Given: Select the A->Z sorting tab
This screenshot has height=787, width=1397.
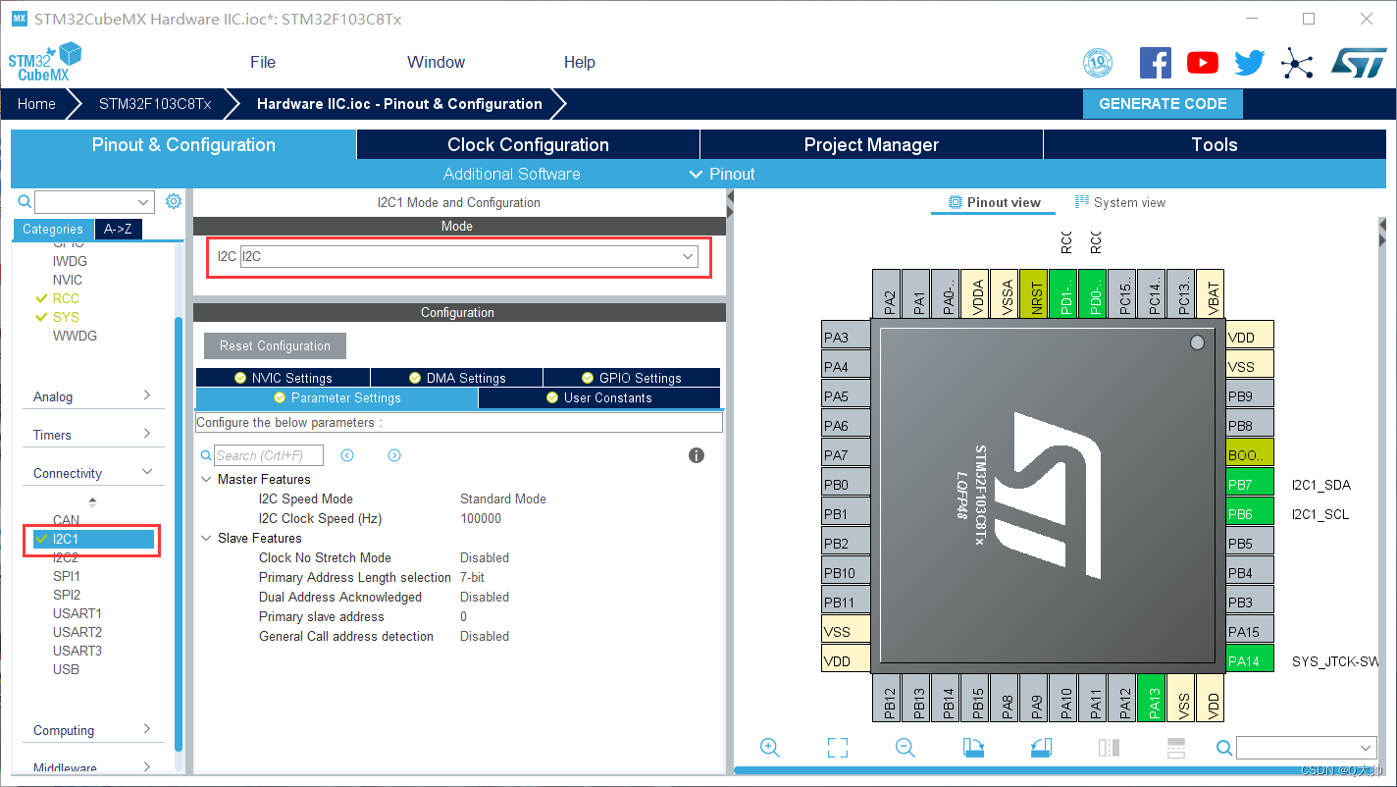Looking at the screenshot, I should pyautogui.click(x=118, y=229).
